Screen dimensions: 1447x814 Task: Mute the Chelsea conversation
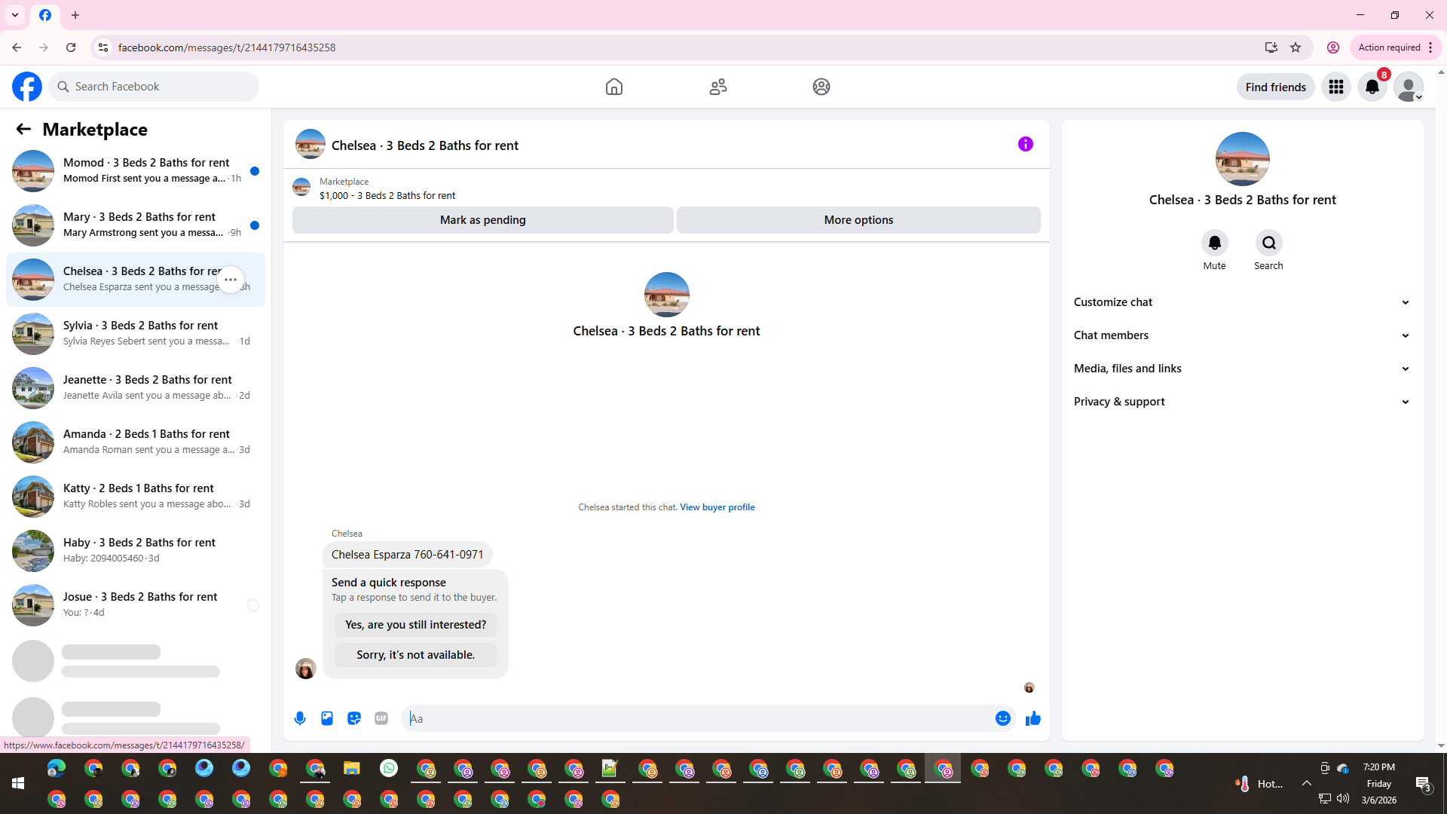[x=1214, y=243]
